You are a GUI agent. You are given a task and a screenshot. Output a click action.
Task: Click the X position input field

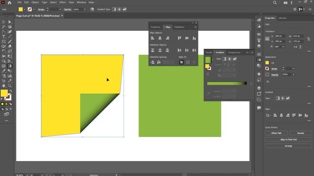280,36
